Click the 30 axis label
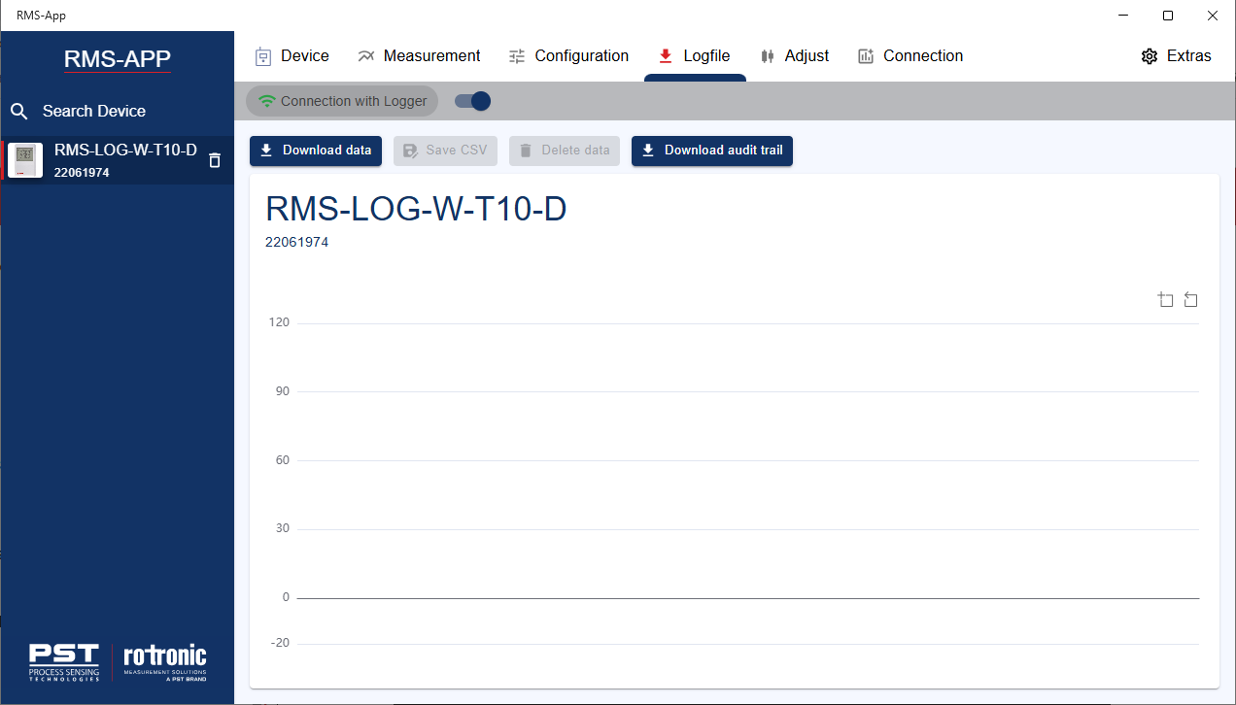Viewport: 1236px width, 705px height. tap(282, 528)
